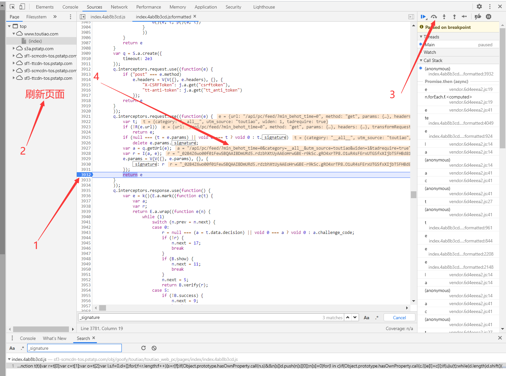
Task: Deactivate breakpoints toggle icon
Action: pyautogui.click(x=478, y=17)
